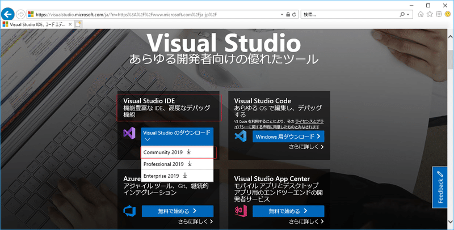Image resolution: width=454 pixels, height=230 pixels.
Task: Open Favorites star icon
Action: click(430, 14)
